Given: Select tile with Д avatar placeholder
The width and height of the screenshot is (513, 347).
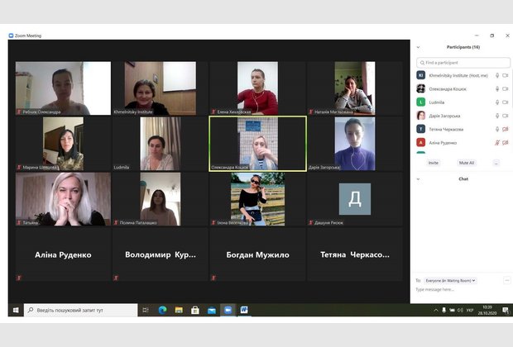Looking at the screenshot, I should pos(355,199).
